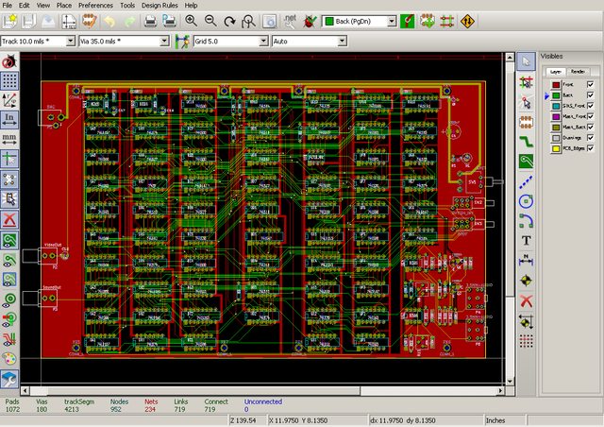Hide the Drawings layer via checkbox
The height and width of the screenshot is (427, 604).
click(590, 136)
